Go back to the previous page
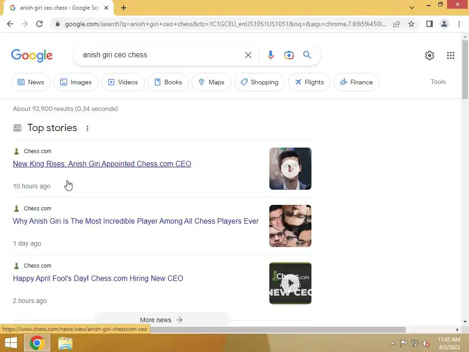Image resolution: width=469 pixels, height=352 pixels. point(10,24)
